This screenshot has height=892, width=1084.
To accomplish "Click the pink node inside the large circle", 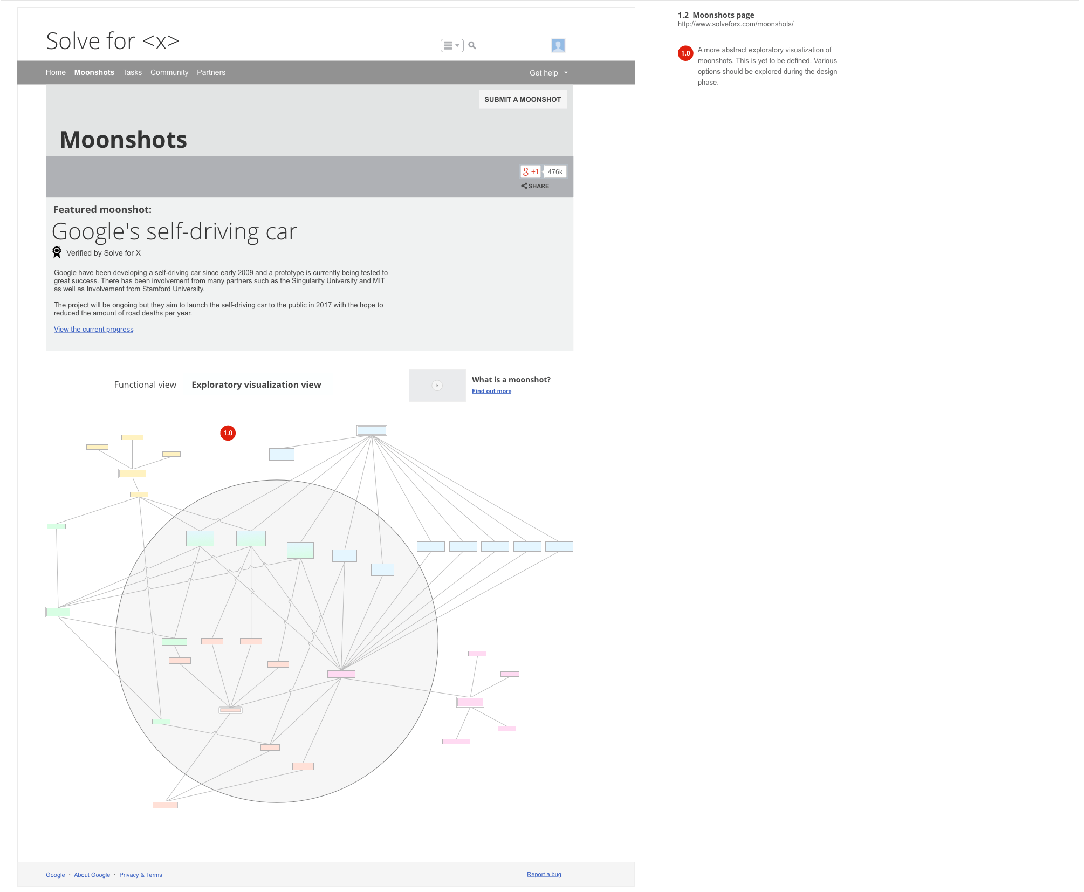I will click(341, 674).
